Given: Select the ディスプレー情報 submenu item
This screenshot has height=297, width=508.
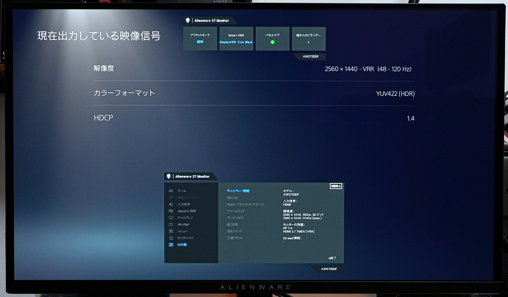Looking at the screenshot, I should coord(238,191).
